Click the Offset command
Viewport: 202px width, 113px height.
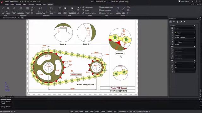point(86,10)
